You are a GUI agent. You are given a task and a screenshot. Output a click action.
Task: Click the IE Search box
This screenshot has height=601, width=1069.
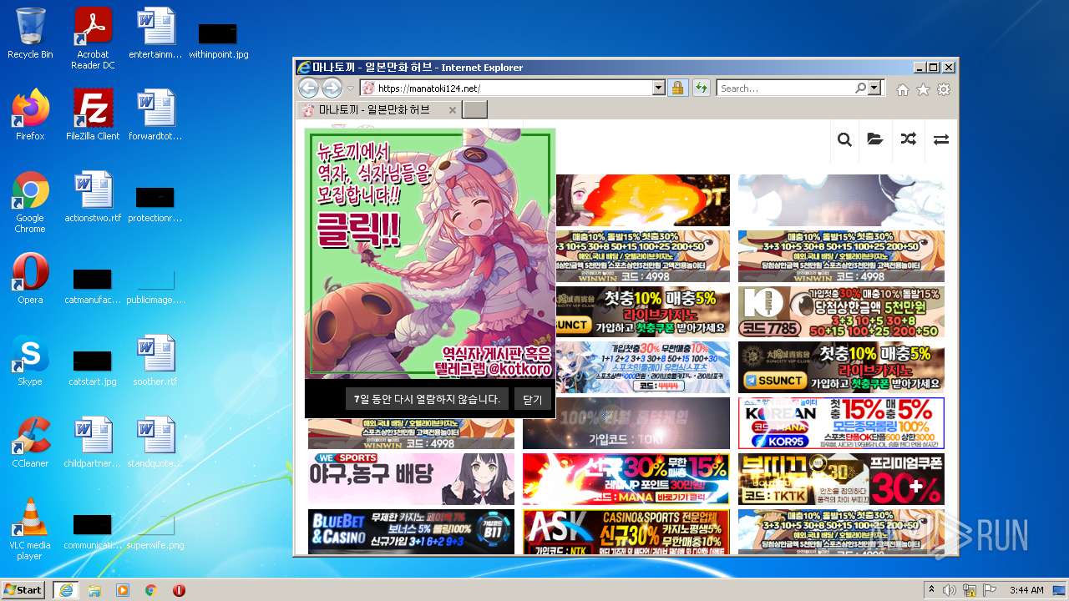click(x=785, y=88)
